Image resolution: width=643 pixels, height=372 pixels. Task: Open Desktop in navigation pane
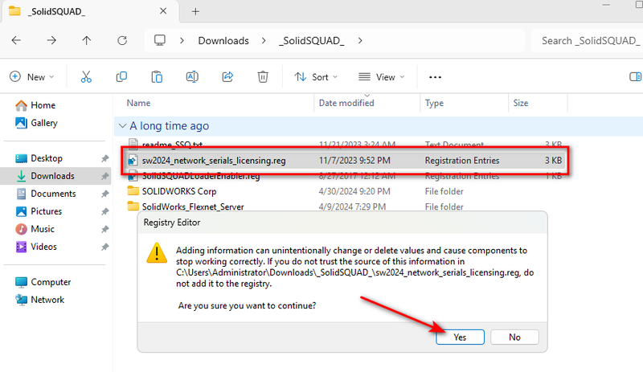click(39, 158)
